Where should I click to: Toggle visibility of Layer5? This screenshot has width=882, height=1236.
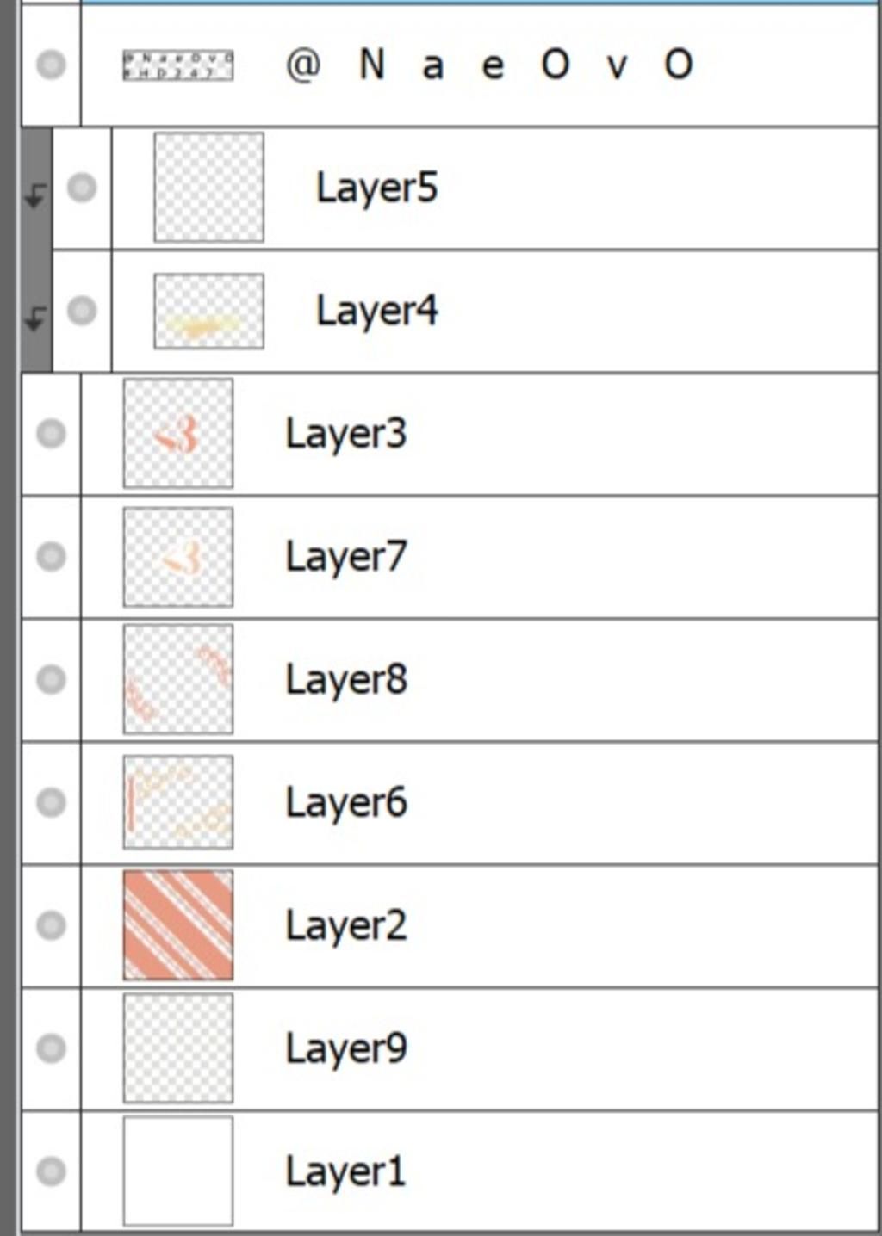[x=82, y=187]
